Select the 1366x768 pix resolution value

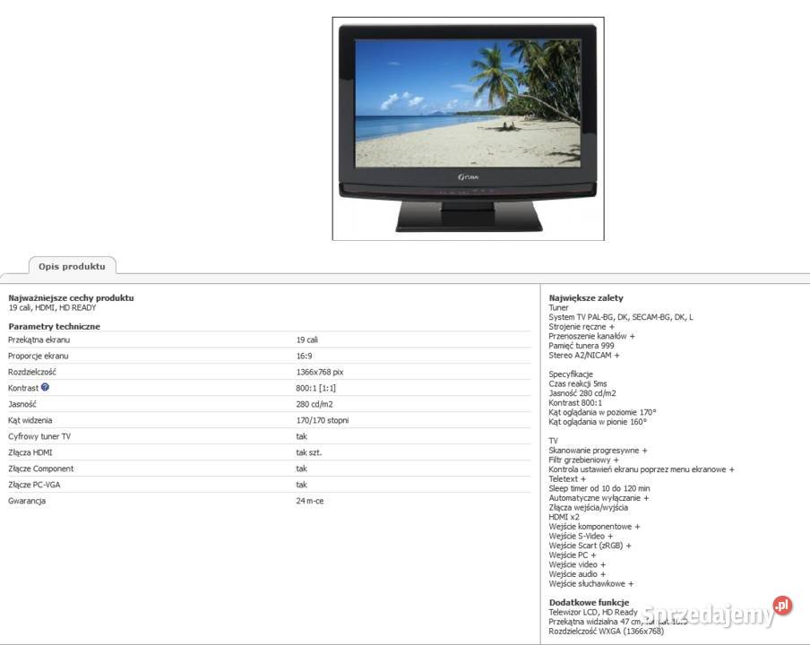(x=320, y=373)
